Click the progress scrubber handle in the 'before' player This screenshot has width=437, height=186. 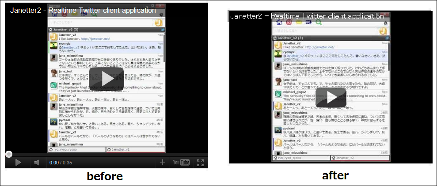click(9, 154)
